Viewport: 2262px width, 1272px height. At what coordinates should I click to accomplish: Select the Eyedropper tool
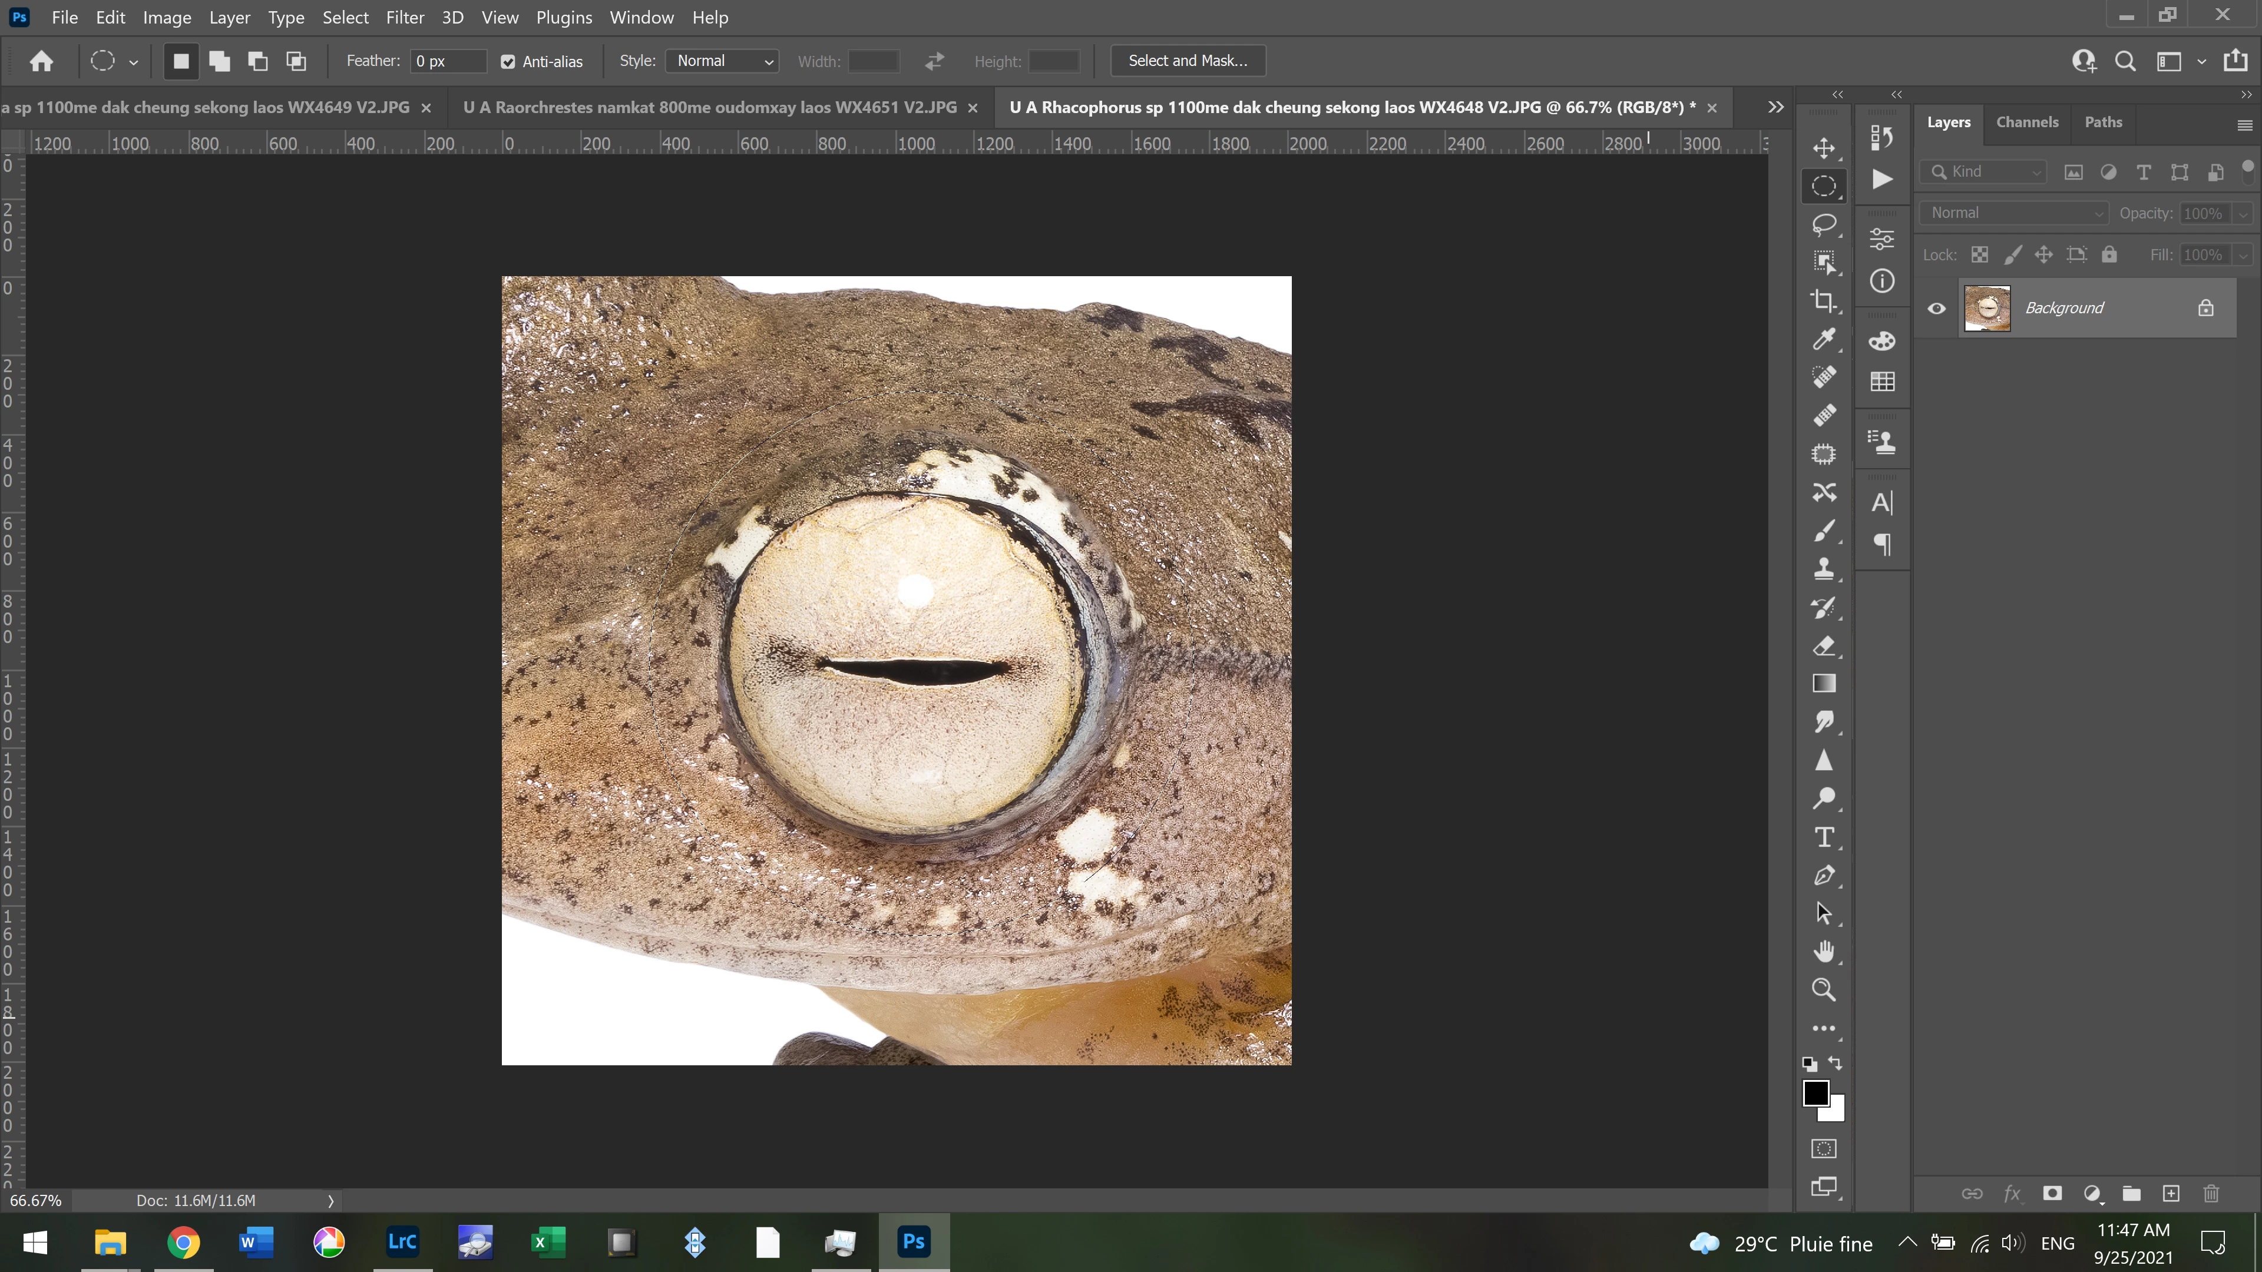[x=1824, y=339]
